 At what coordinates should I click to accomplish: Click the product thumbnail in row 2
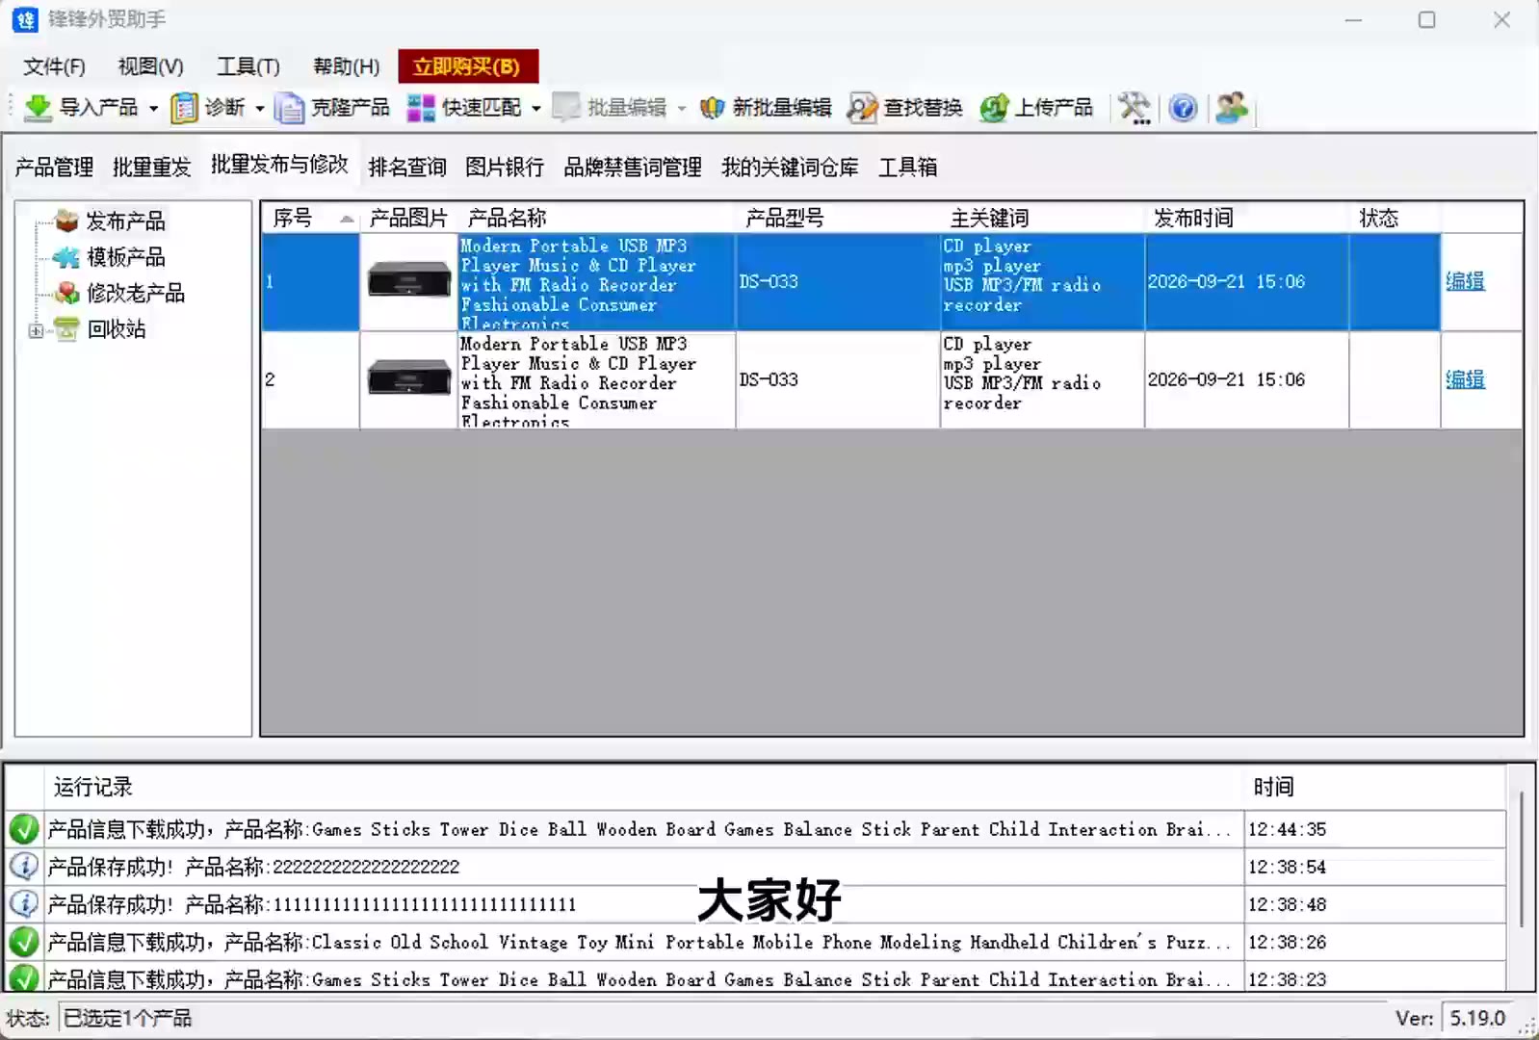point(409,377)
